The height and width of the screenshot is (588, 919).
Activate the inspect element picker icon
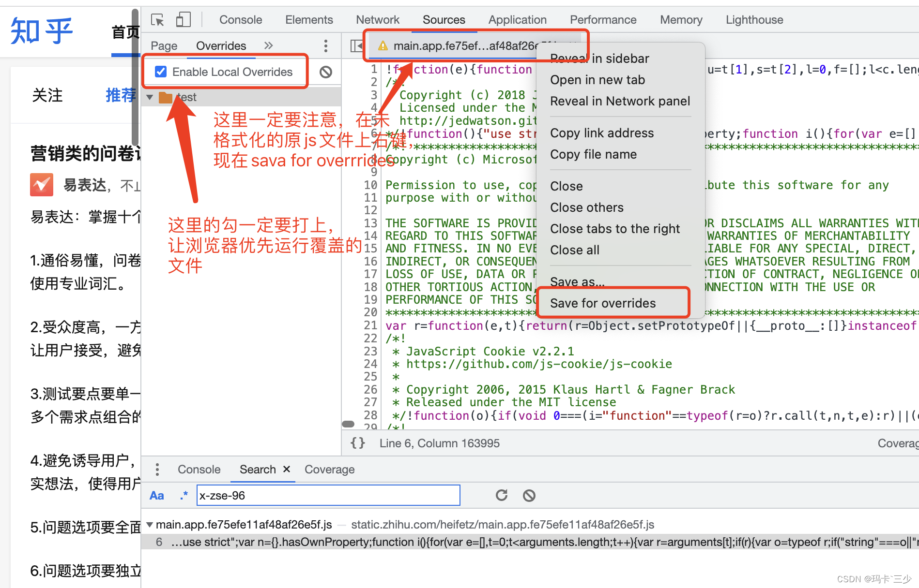pos(157,20)
